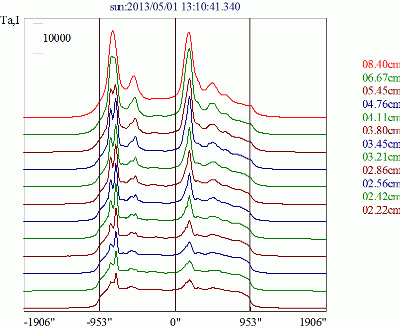Image resolution: width=400 pixels, height=328 pixels.
Task: Click the 0" x-axis tick label
Action: (x=175, y=323)
